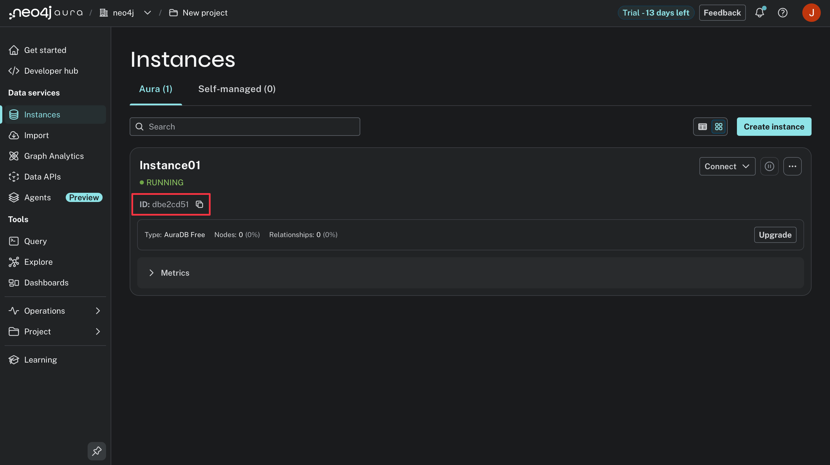
Task: Click the Create instance button
Action: tap(774, 127)
